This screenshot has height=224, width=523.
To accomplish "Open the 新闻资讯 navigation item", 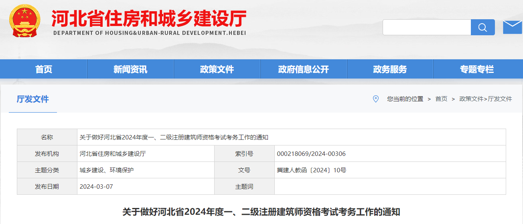I will click(x=130, y=69).
